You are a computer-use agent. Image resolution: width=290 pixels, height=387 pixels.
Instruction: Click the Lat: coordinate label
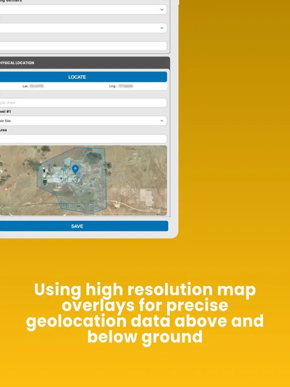pyautogui.click(x=26, y=86)
